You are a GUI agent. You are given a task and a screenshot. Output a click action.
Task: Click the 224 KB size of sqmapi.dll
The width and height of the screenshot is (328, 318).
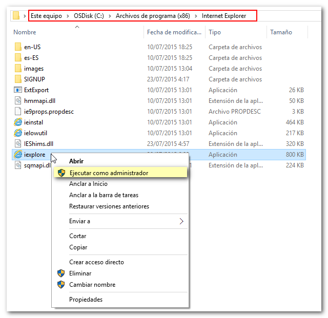tap(295, 165)
